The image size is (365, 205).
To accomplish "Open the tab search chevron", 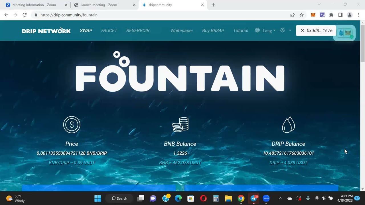I will point(319,4).
